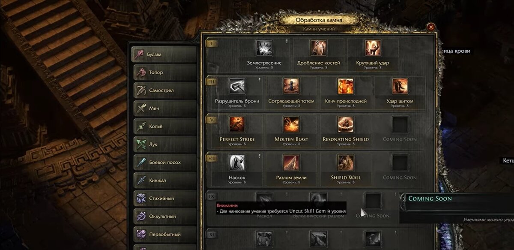Pick the Shield Wall skill icon

[346, 163]
